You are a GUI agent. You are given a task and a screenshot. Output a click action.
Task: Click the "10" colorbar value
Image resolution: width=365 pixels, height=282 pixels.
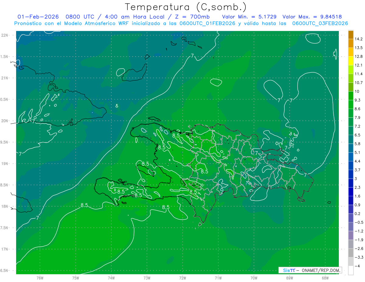357,92
